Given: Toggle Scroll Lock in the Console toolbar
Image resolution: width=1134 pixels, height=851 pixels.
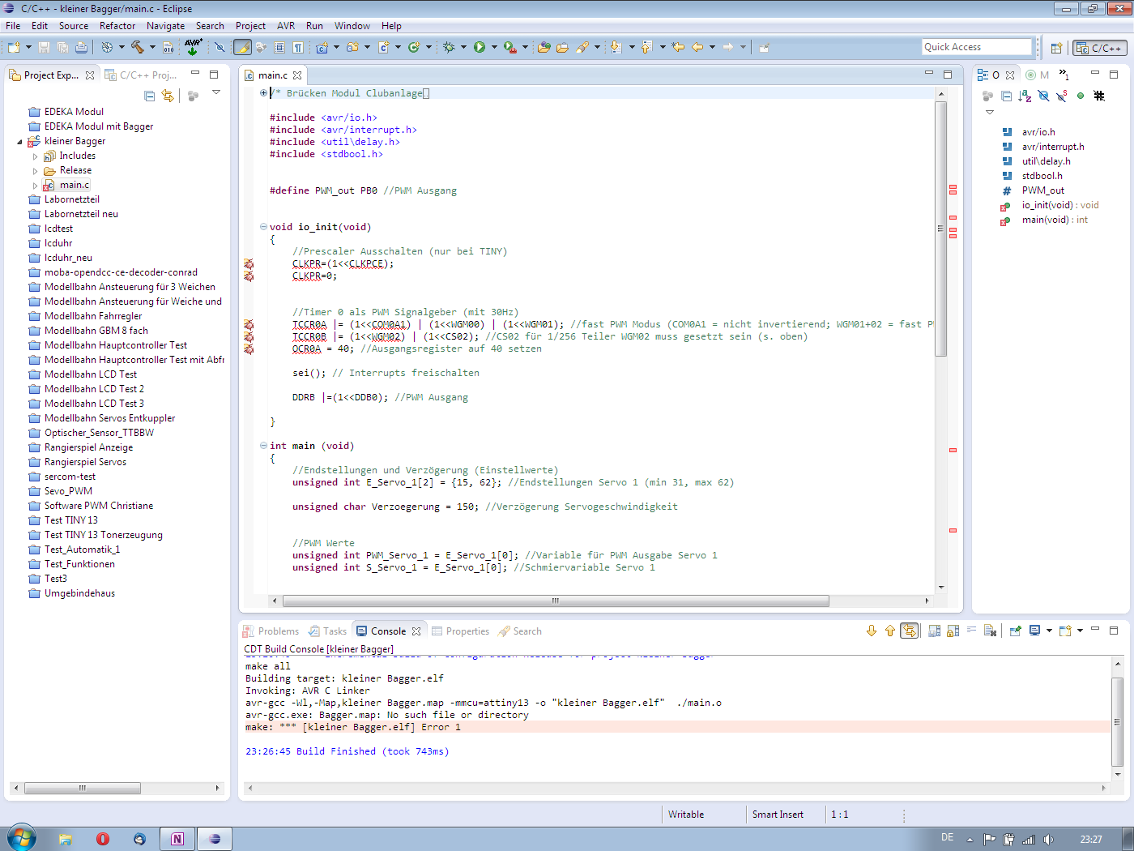Looking at the screenshot, I should [953, 631].
